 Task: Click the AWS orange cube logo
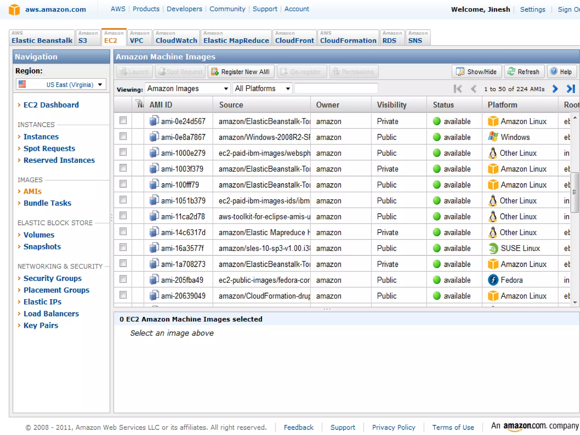pyautogui.click(x=14, y=10)
